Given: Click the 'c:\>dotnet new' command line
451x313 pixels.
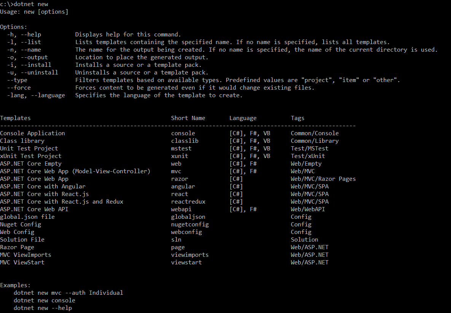Looking at the screenshot, I should (x=24, y=4).
